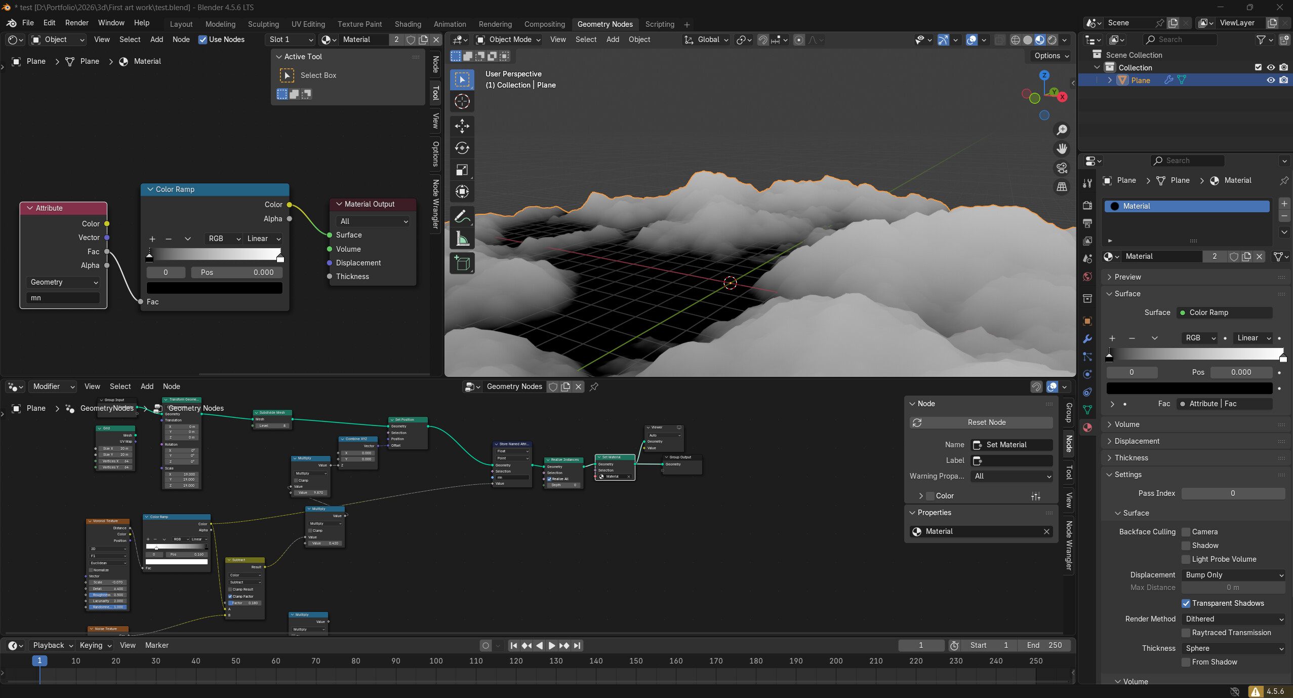The height and width of the screenshot is (698, 1293).
Task: Open the File menu
Action: tap(28, 23)
